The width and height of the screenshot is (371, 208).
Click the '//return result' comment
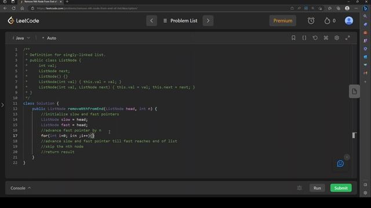click(x=58, y=152)
